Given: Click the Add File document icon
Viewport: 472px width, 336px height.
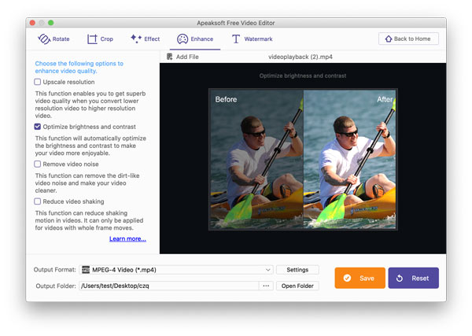Looking at the screenshot, I should point(170,57).
